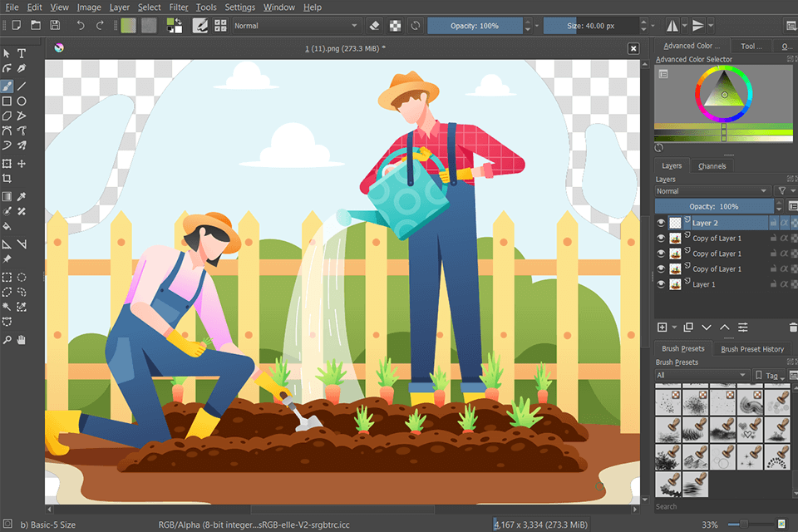
Task: Toggle alpha lock on Layer 1
Action: point(784,284)
